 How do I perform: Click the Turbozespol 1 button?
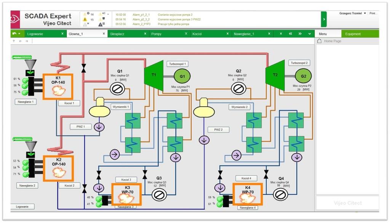click(x=177, y=64)
